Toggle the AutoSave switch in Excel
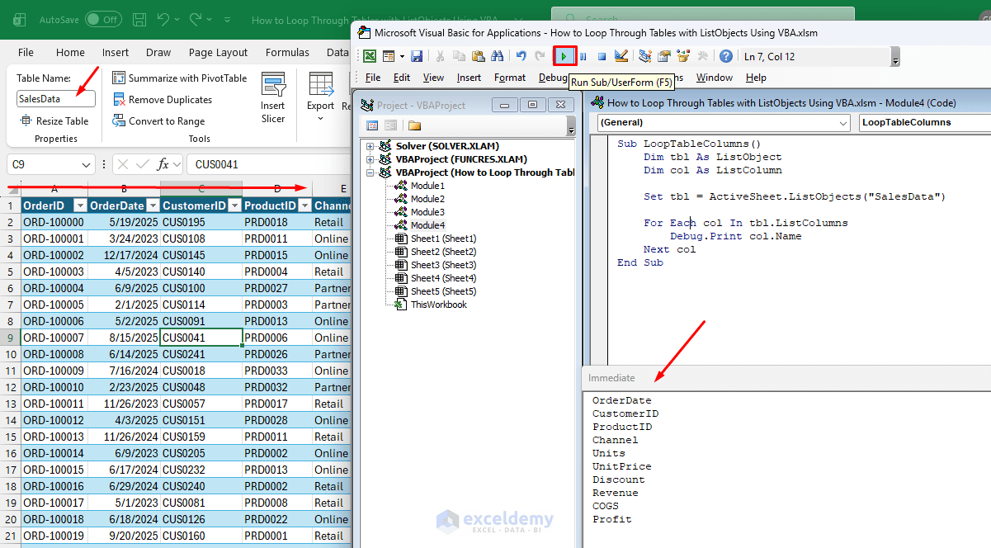The image size is (991, 548). (103, 19)
